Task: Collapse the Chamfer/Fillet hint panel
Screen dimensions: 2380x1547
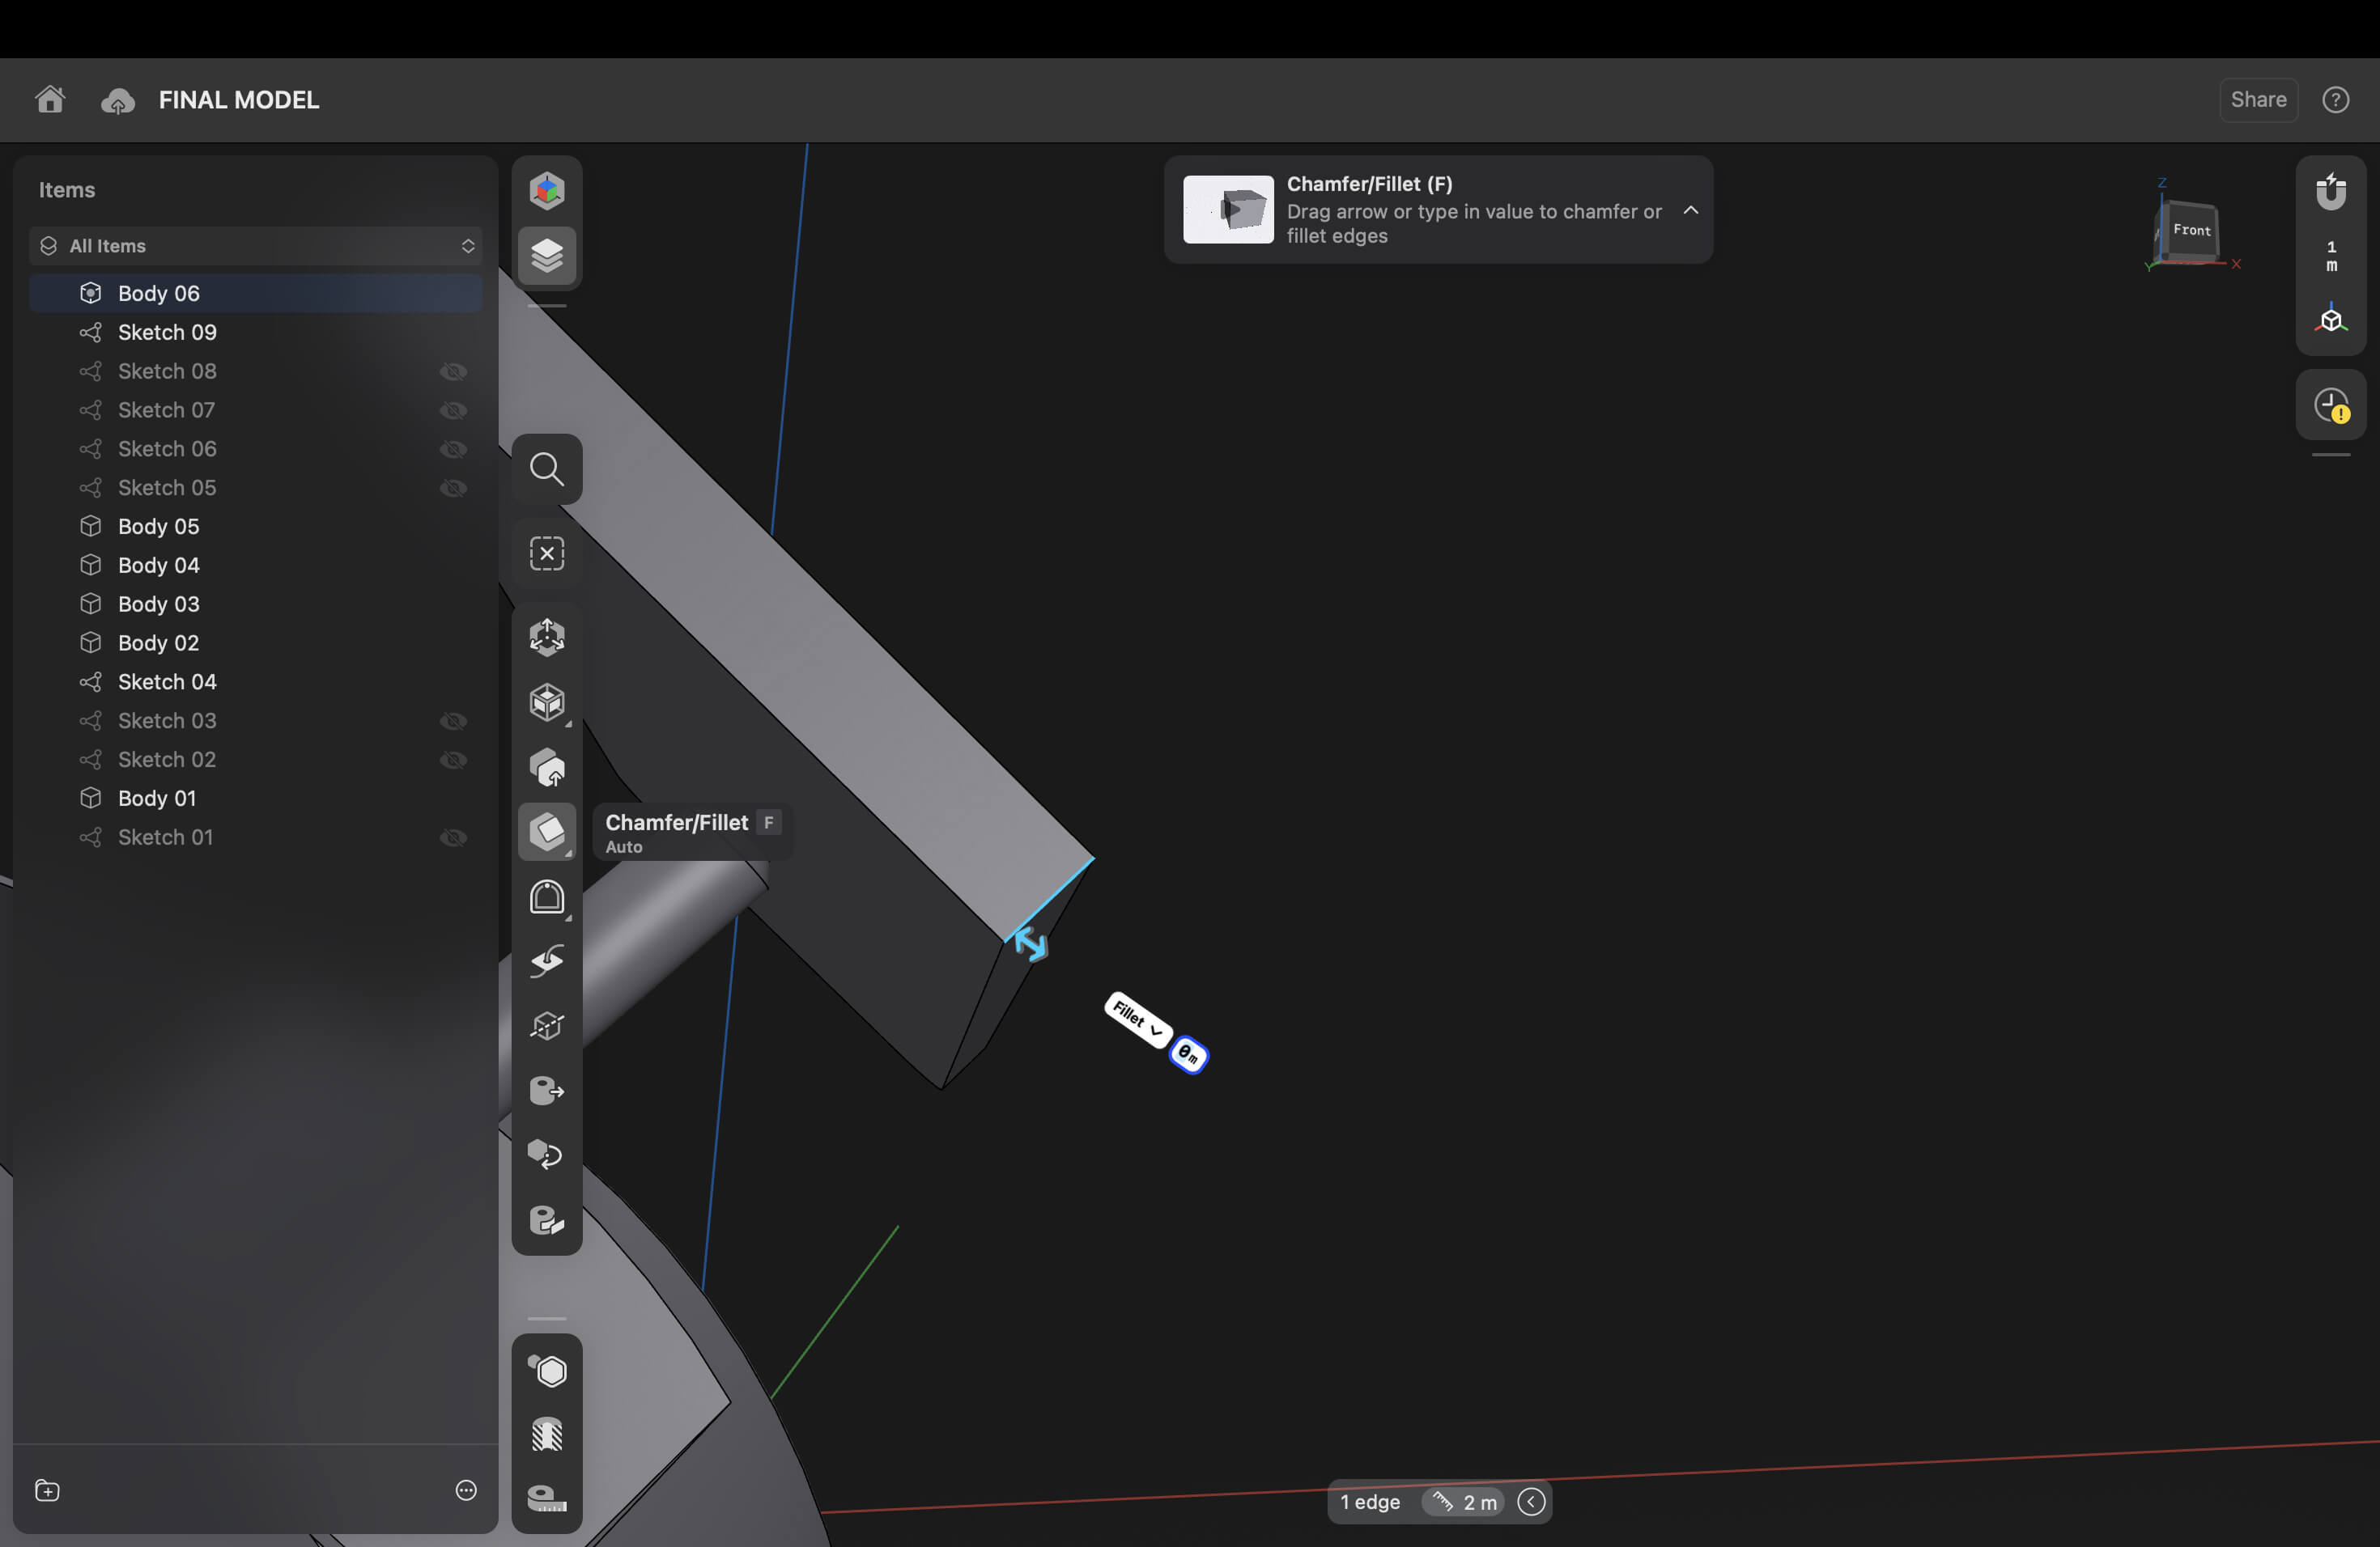Action: (1690, 210)
